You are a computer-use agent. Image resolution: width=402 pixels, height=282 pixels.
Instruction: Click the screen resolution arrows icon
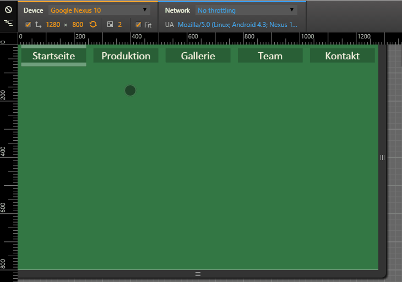(x=38, y=25)
